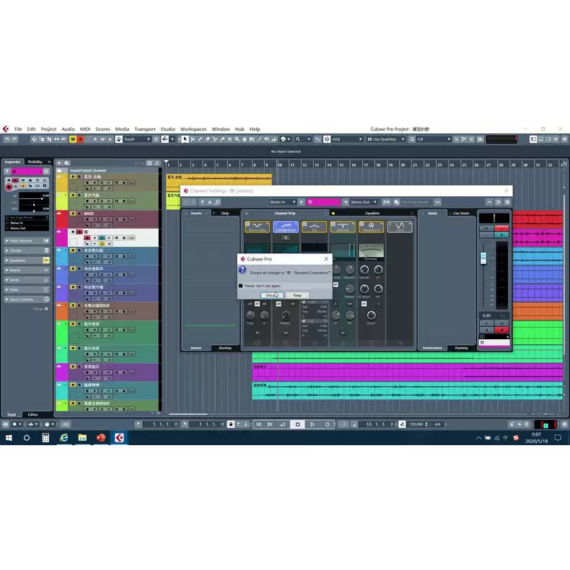Toggle the transport Cycle loop button
Screen dimensions: 570x570
point(282,424)
